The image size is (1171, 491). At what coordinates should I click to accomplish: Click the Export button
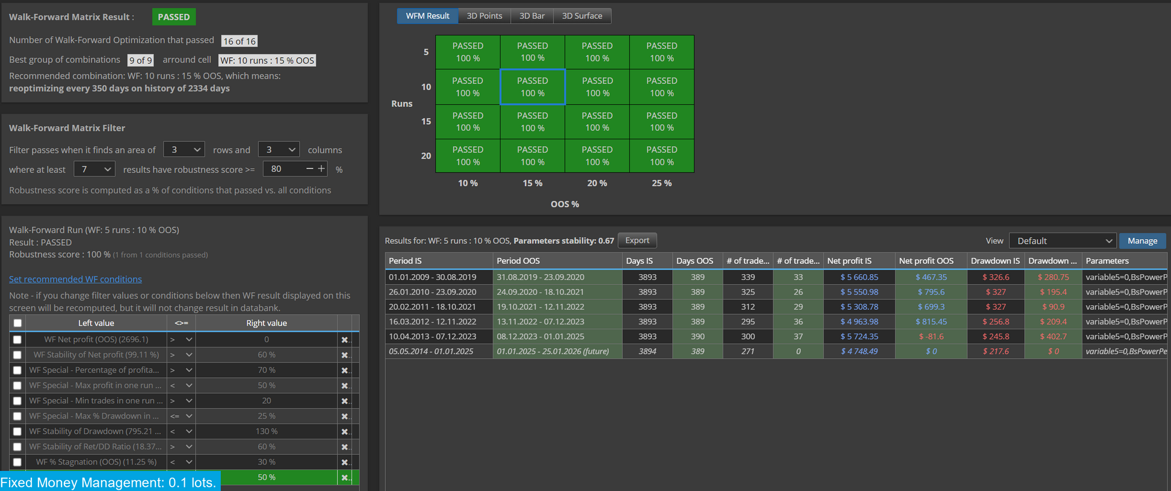[x=637, y=240]
